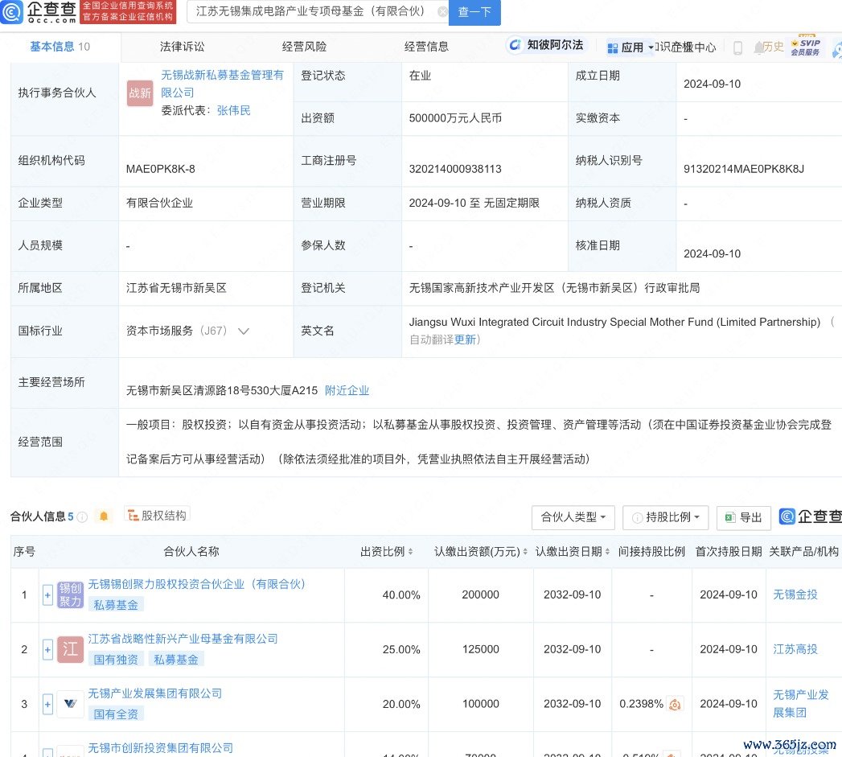Click the mobile phone icon in header
The image size is (842, 757).
point(737,47)
